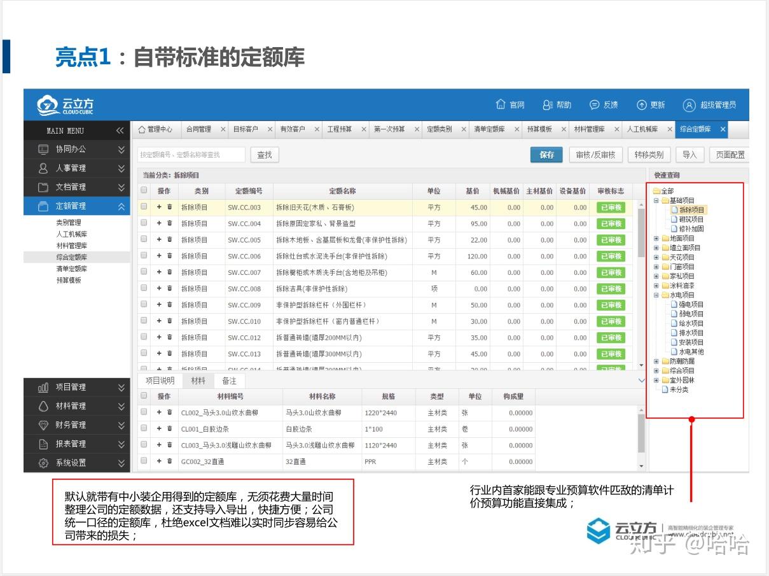Collapse the 水电项目 tree node

[x=656, y=295]
